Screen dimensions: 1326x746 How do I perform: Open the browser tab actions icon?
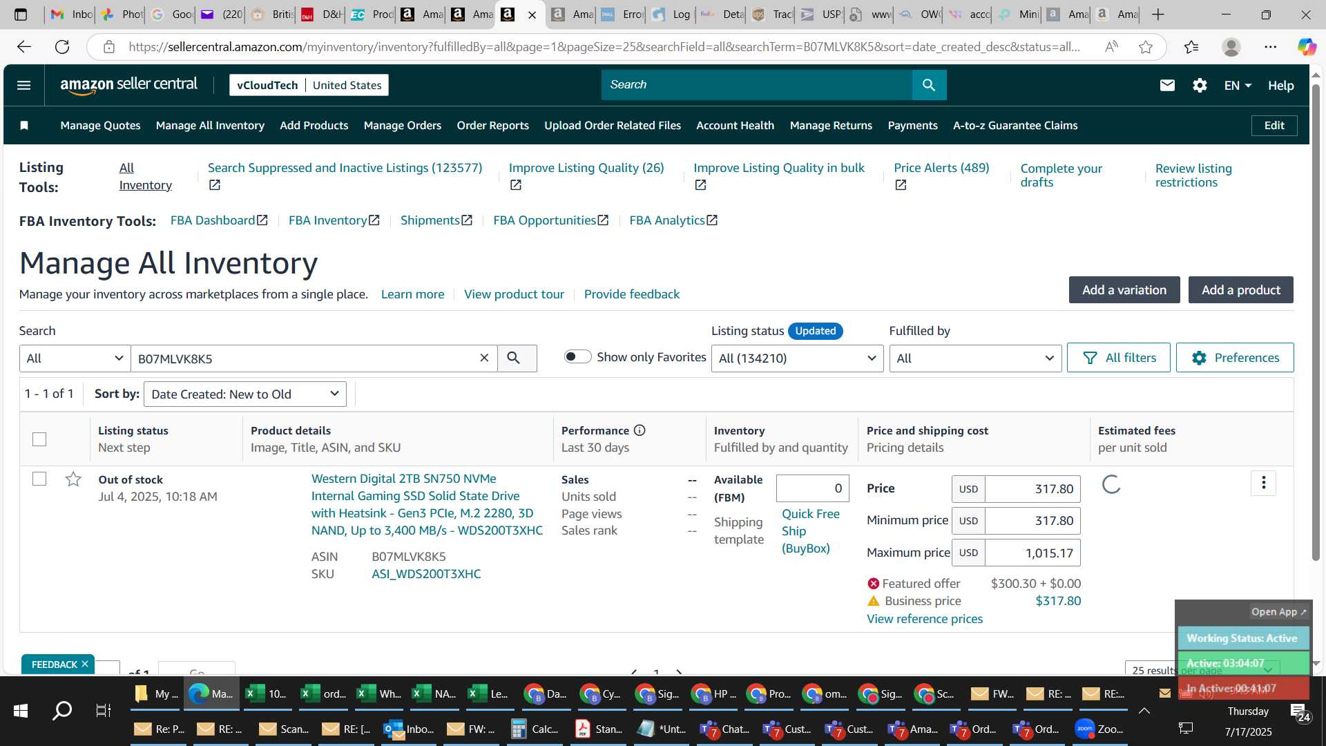[x=21, y=15]
